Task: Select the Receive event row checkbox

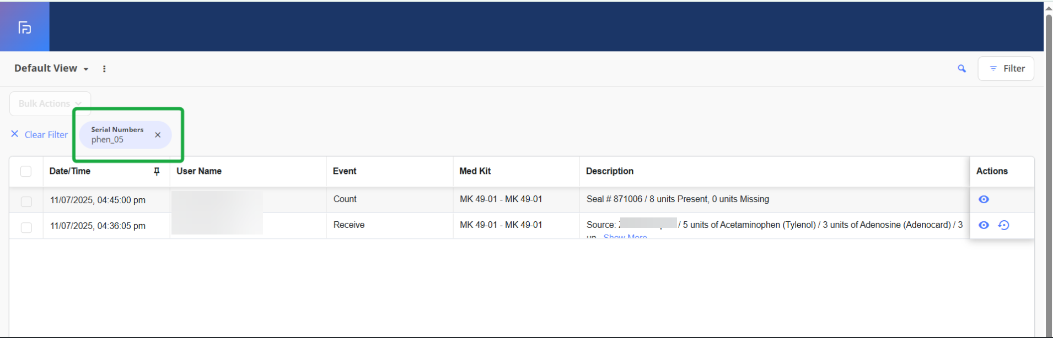Action: 26,227
